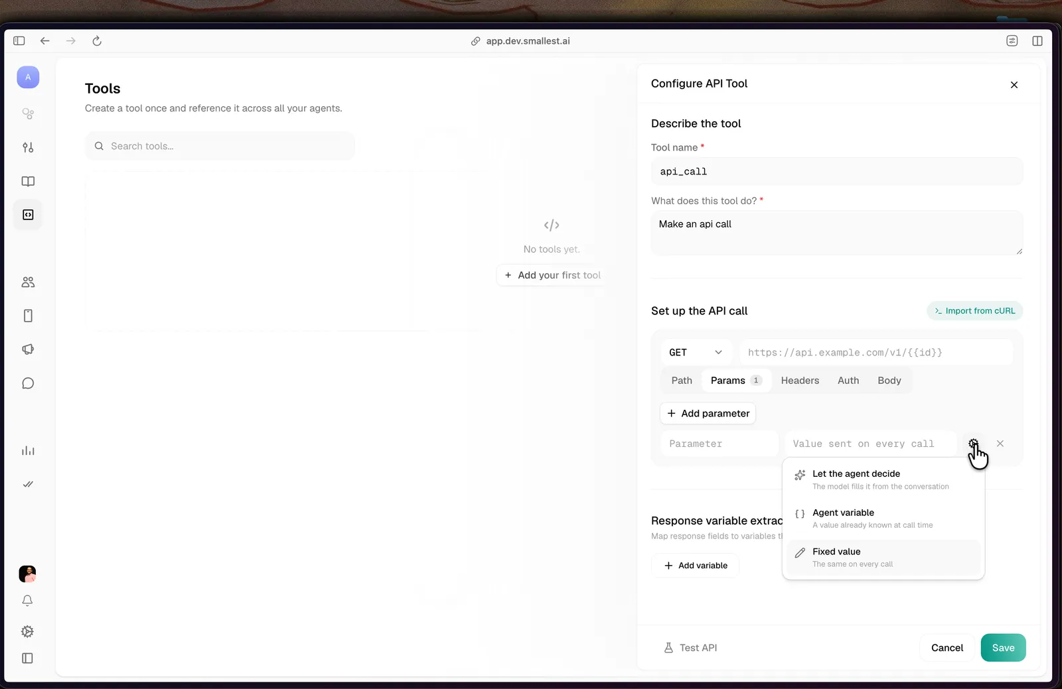Screen dimensions: 1062x689
Task: Click the Tool name input field
Action: point(837,172)
